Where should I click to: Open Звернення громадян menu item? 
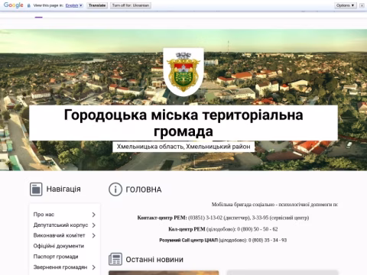point(60,267)
